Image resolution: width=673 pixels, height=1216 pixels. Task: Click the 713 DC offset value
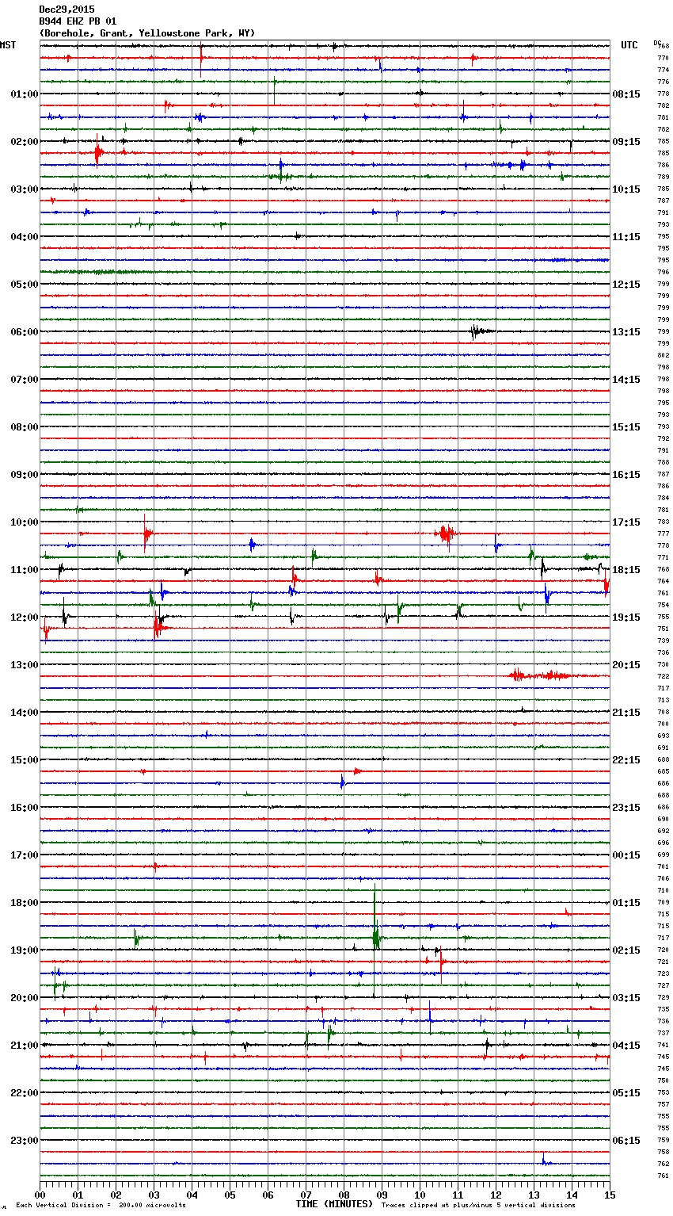click(x=663, y=701)
